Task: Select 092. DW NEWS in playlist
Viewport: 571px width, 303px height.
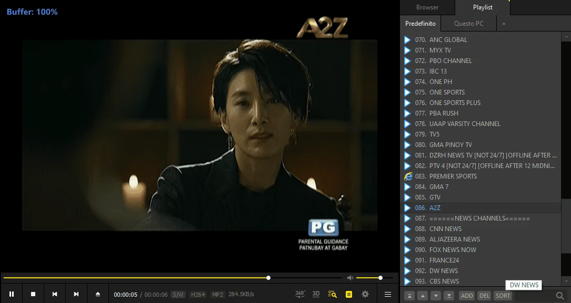Action: [480, 271]
